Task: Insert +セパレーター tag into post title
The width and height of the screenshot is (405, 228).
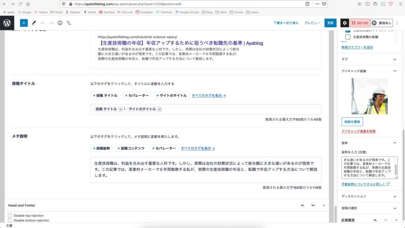Action: point(137,96)
